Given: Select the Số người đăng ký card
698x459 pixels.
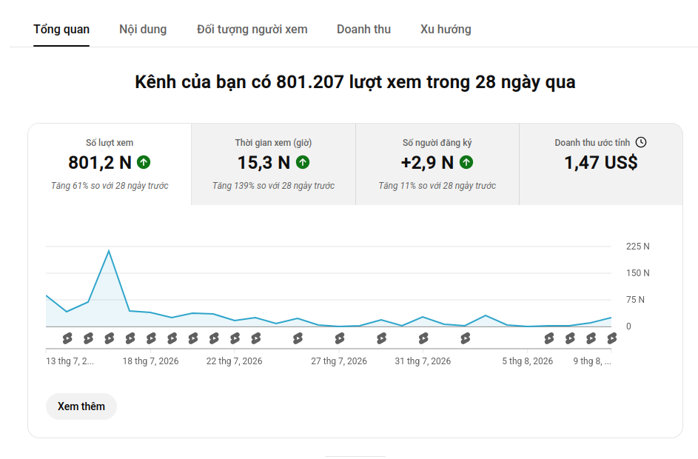Looking at the screenshot, I should tap(437, 164).
